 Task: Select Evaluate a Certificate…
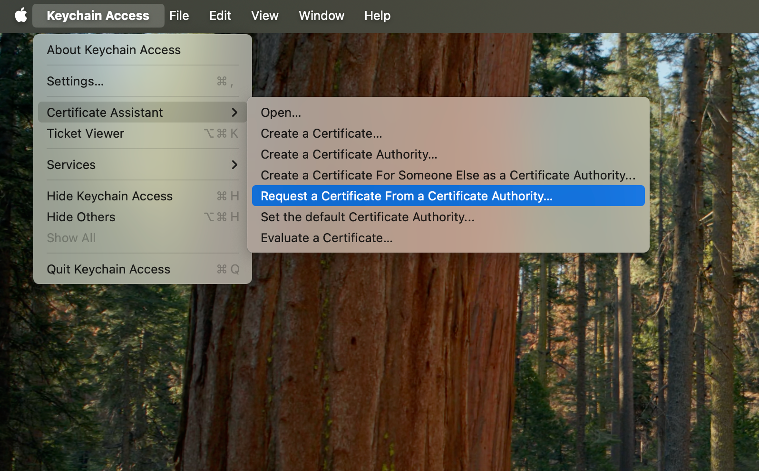coord(448,238)
